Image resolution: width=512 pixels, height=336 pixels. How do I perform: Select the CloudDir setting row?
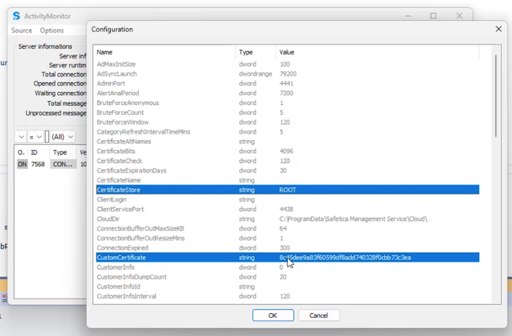[178, 219]
